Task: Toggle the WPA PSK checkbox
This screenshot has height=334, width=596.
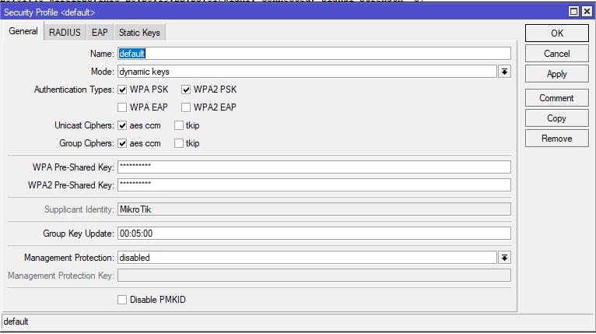Action: point(122,90)
